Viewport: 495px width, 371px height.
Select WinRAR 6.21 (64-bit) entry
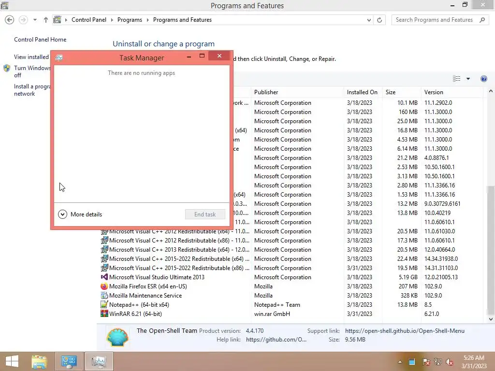[135, 314]
